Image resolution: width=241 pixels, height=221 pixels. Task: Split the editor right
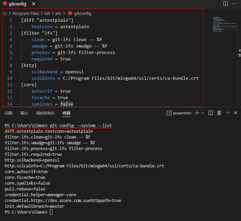pyautogui.click(x=225, y=3)
